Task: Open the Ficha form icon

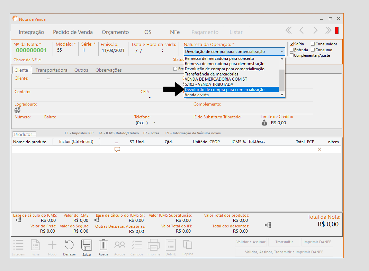Action: tap(36, 245)
